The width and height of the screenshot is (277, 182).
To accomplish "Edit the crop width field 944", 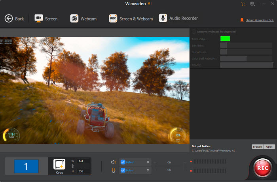I will pyautogui.click(x=83, y=161).
